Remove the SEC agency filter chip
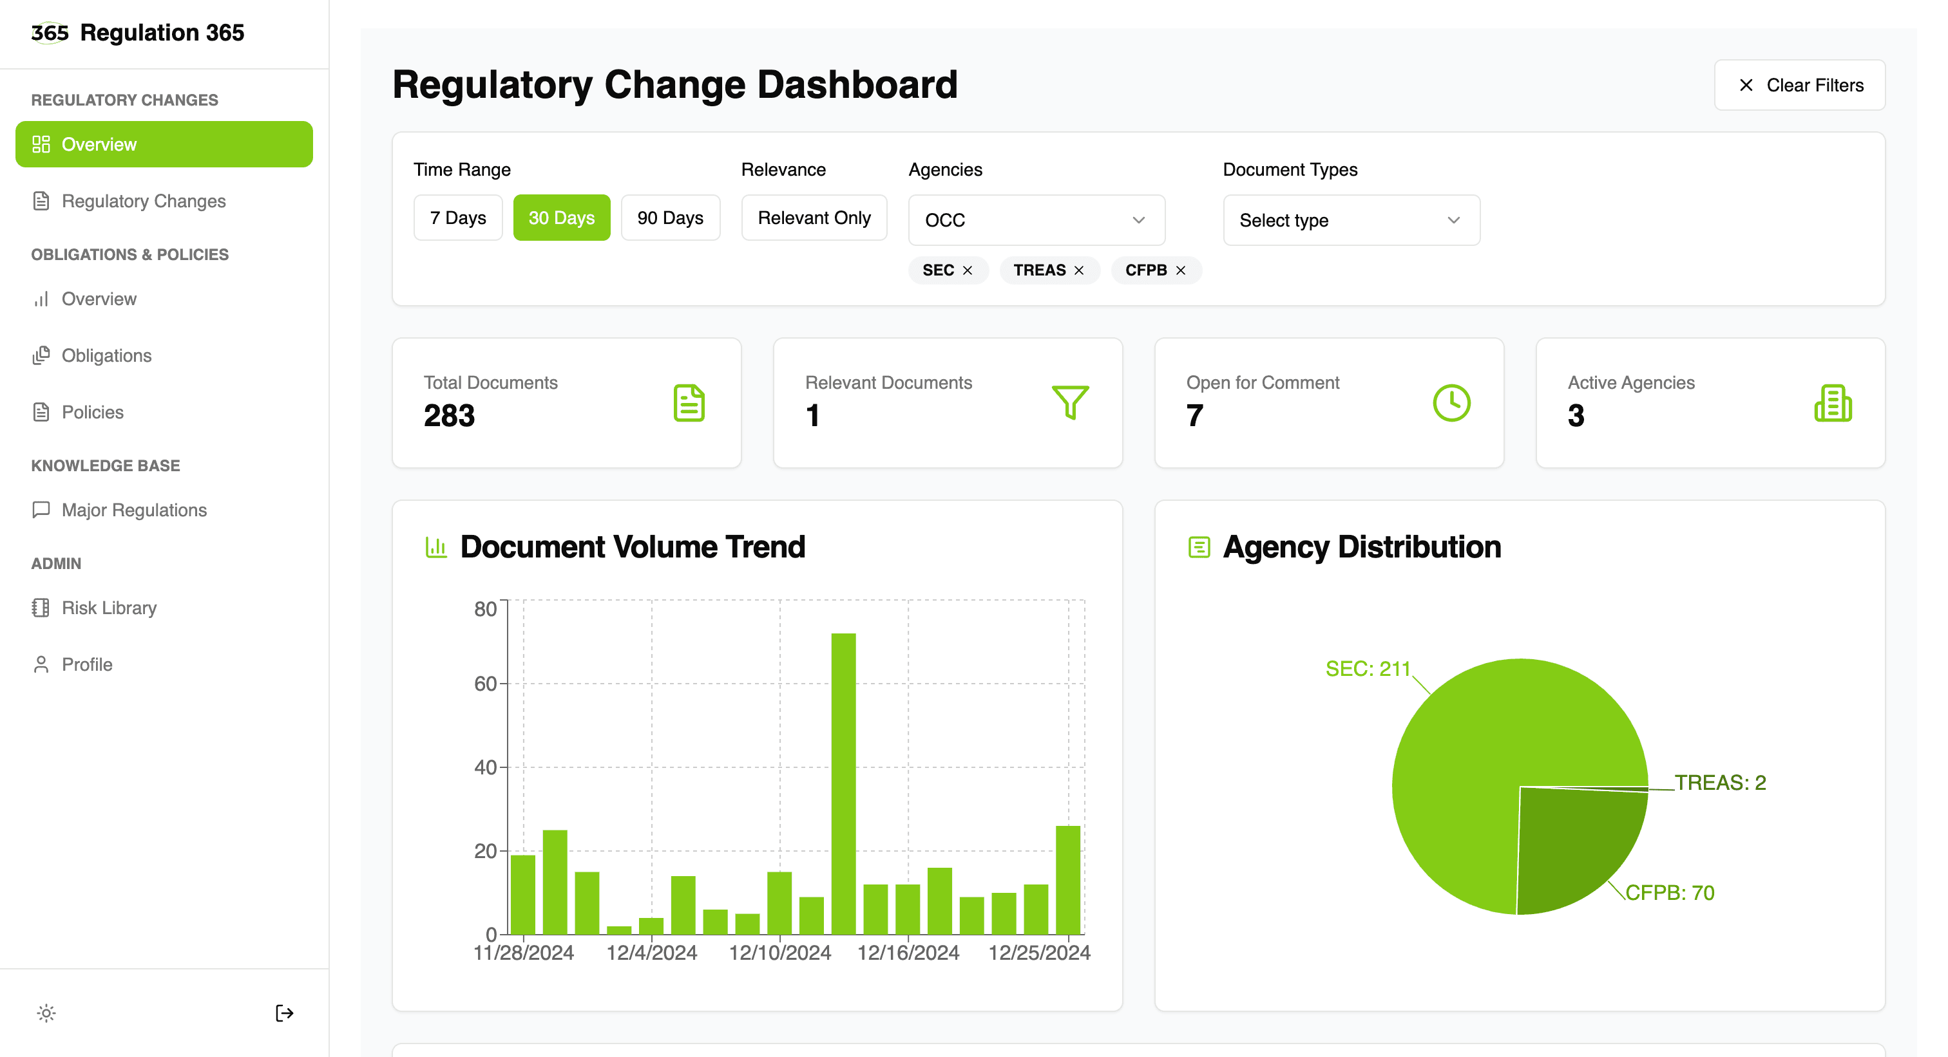Viewport: 1948px width, 1057px height. click(967, 270)
